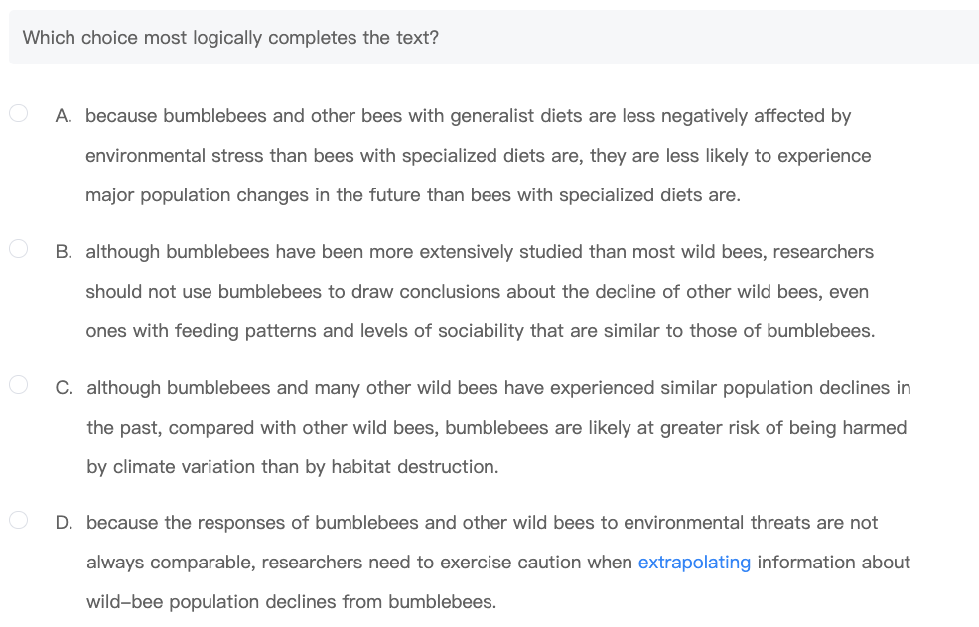Screen dimensions: 979x627
Task: Choose the radio button for choice C
Action: [x=19, y=385]
